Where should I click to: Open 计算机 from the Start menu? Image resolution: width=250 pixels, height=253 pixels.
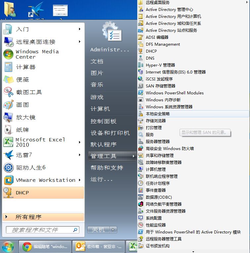point(100,109)
